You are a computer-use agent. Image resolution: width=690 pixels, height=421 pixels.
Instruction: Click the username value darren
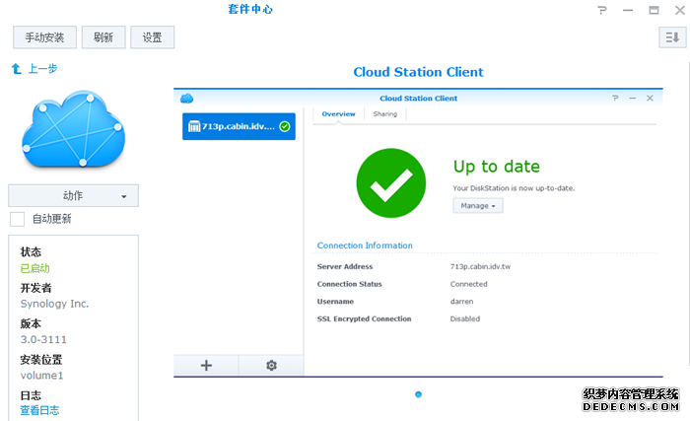[461, 302]
